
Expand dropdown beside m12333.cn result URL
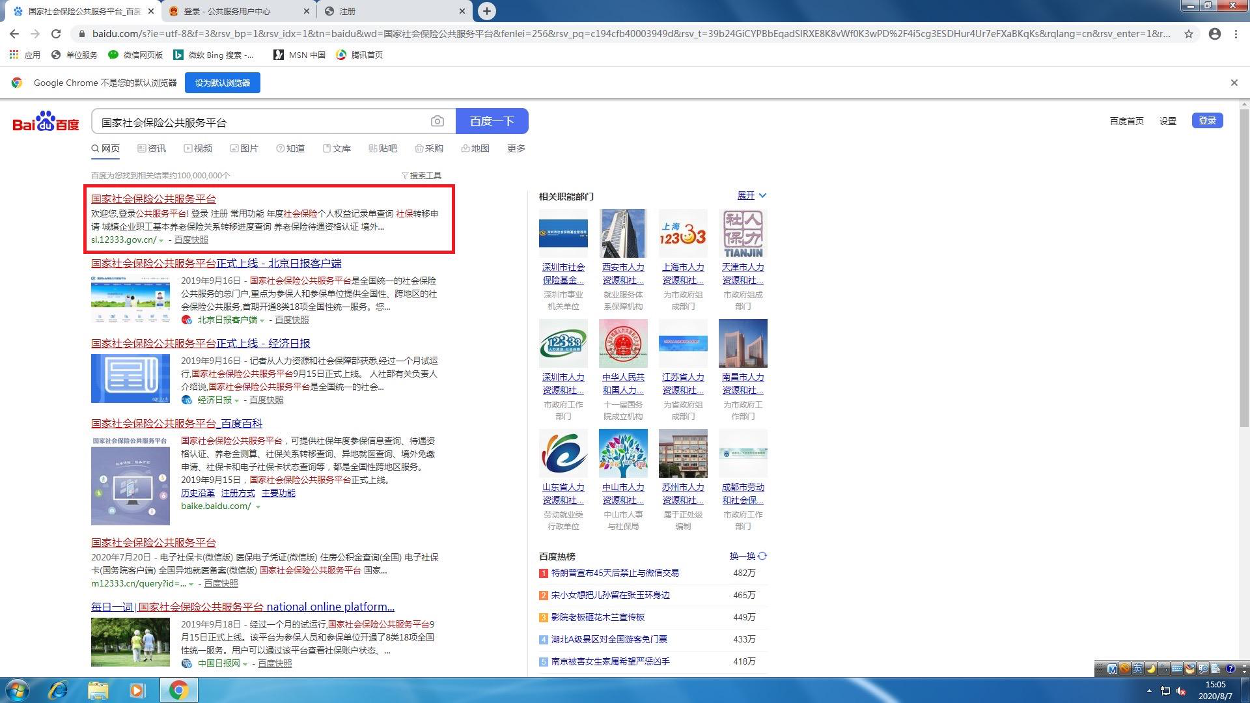[x=191, y=584]
